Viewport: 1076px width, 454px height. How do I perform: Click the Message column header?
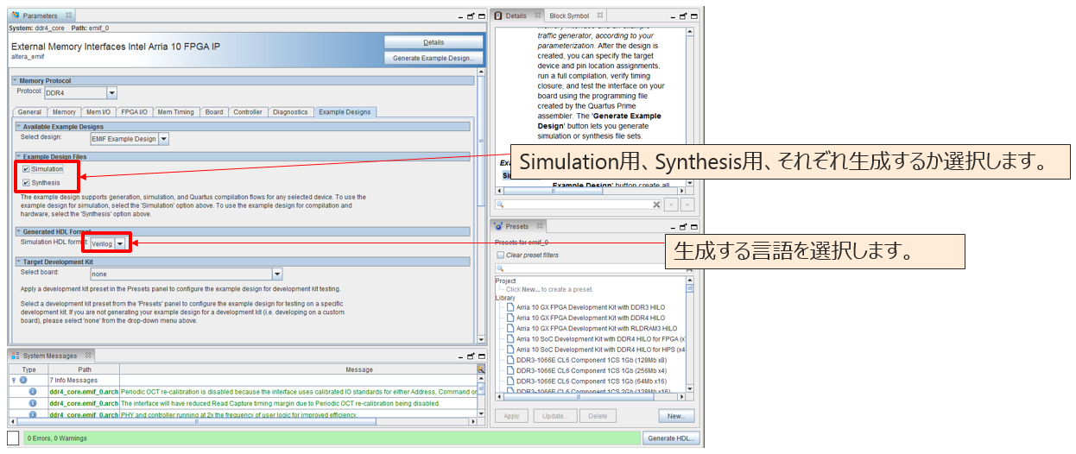(358, 369)
